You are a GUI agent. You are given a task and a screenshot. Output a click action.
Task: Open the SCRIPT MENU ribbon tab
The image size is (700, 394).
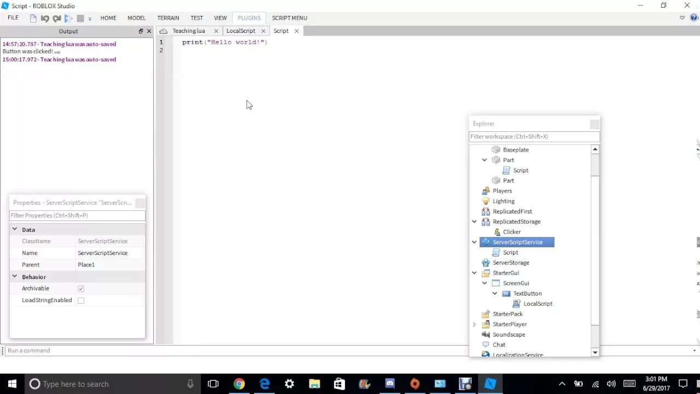pyautogui.click(x=289, y=18)
